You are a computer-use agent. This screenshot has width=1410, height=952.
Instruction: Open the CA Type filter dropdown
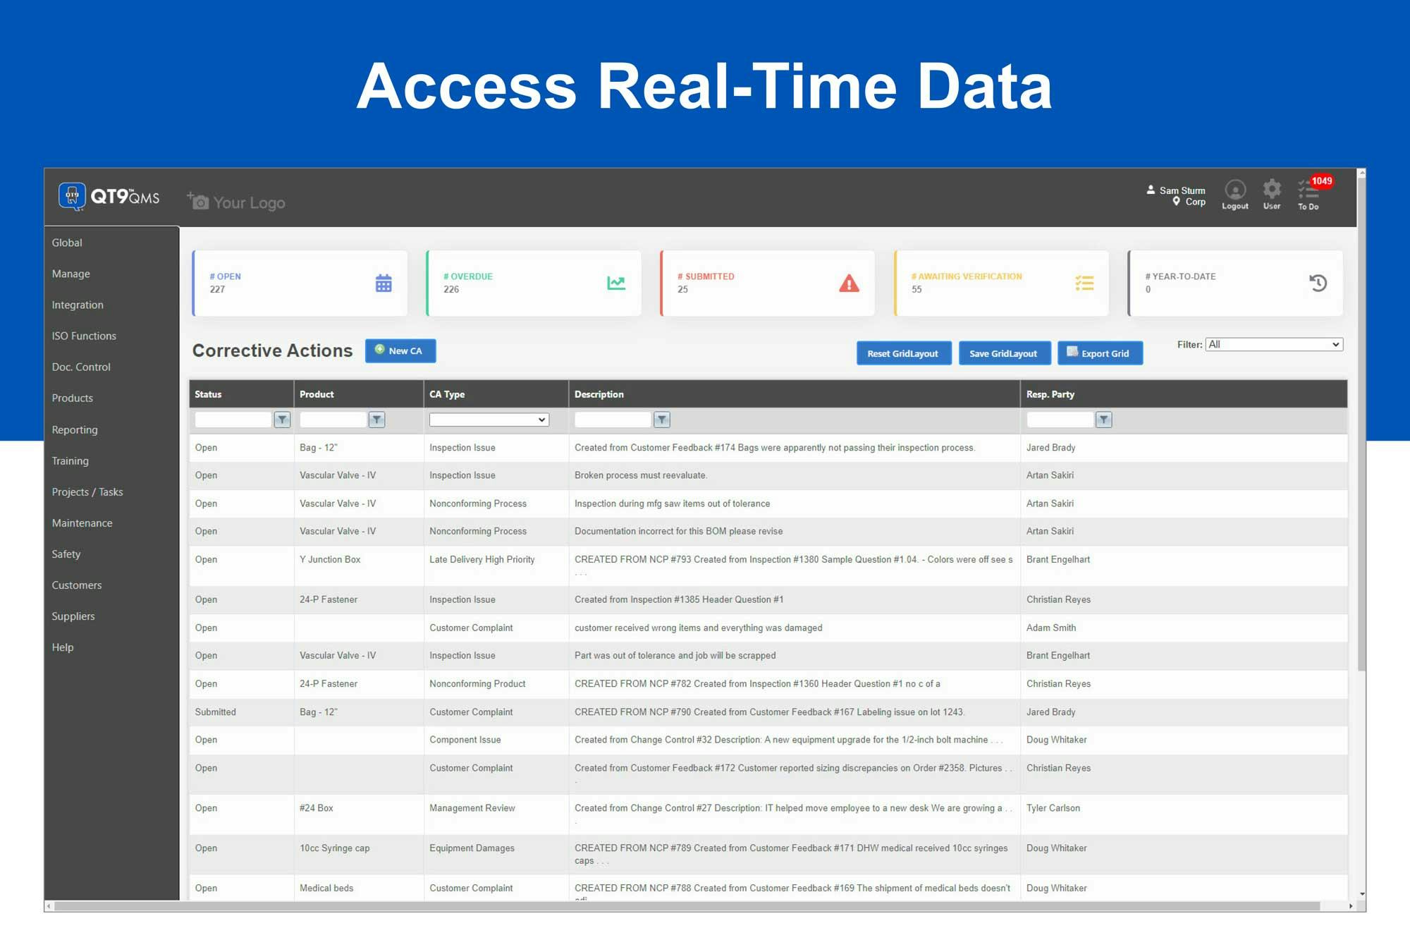[489, 420]
